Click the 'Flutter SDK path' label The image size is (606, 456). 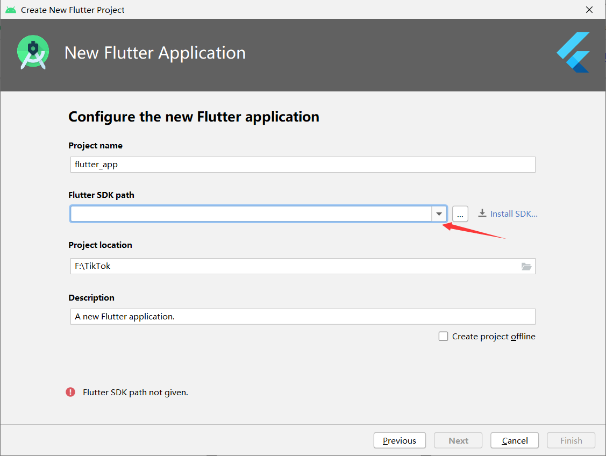click(x=101, y=195)
